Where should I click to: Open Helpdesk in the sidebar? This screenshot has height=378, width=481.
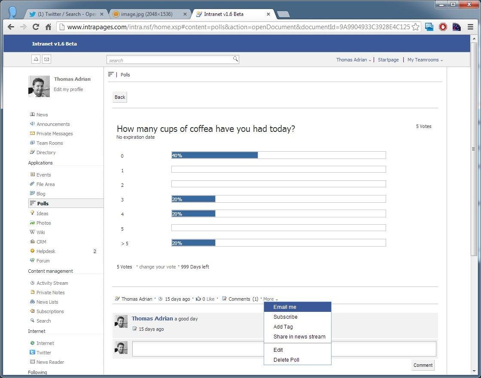pyautogui.click(x=46, y=251)
